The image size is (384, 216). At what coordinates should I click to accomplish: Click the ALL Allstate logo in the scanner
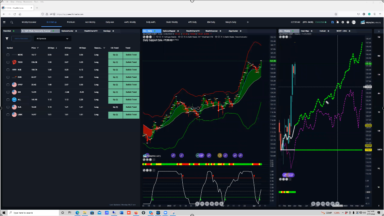pos(14,100)
